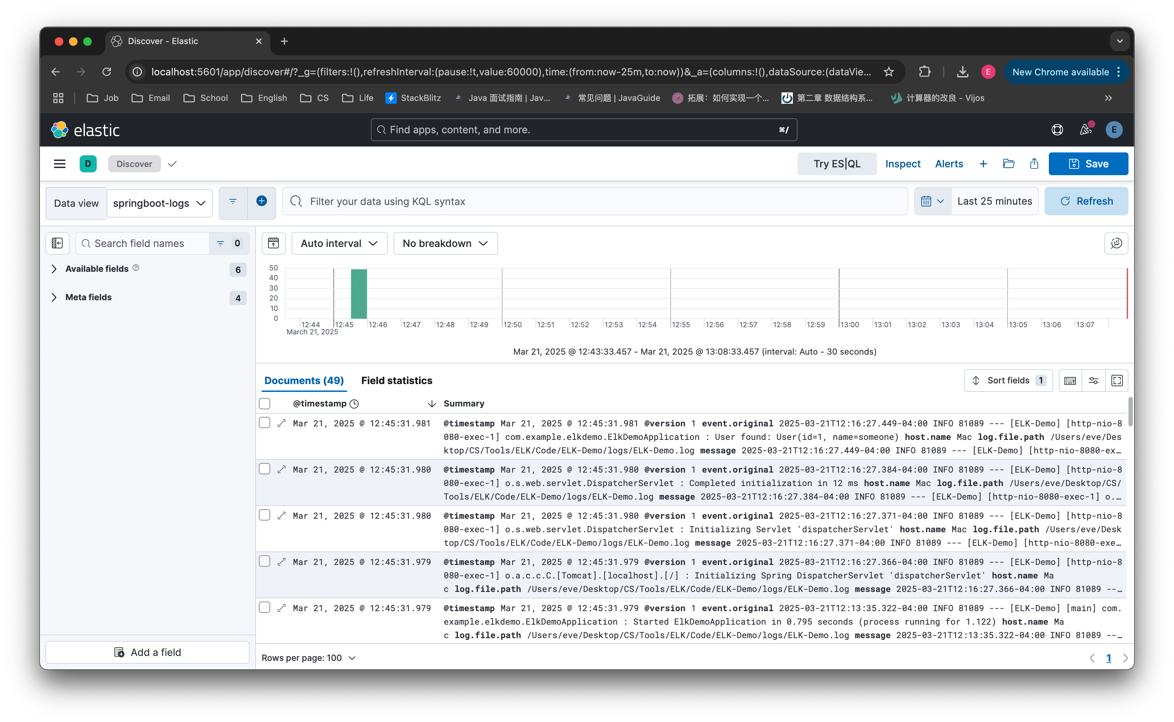The height and width of the screenshot is (722, 1174).
Task: Switch to the Field statistics tab
Action: (396, 381)
